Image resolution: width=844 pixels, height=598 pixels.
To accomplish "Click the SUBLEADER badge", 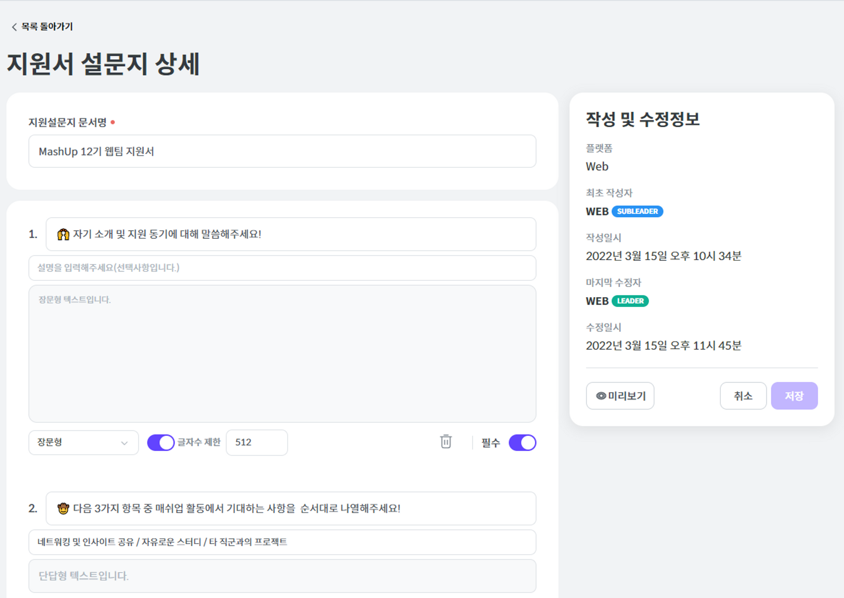I will [637, 211].
